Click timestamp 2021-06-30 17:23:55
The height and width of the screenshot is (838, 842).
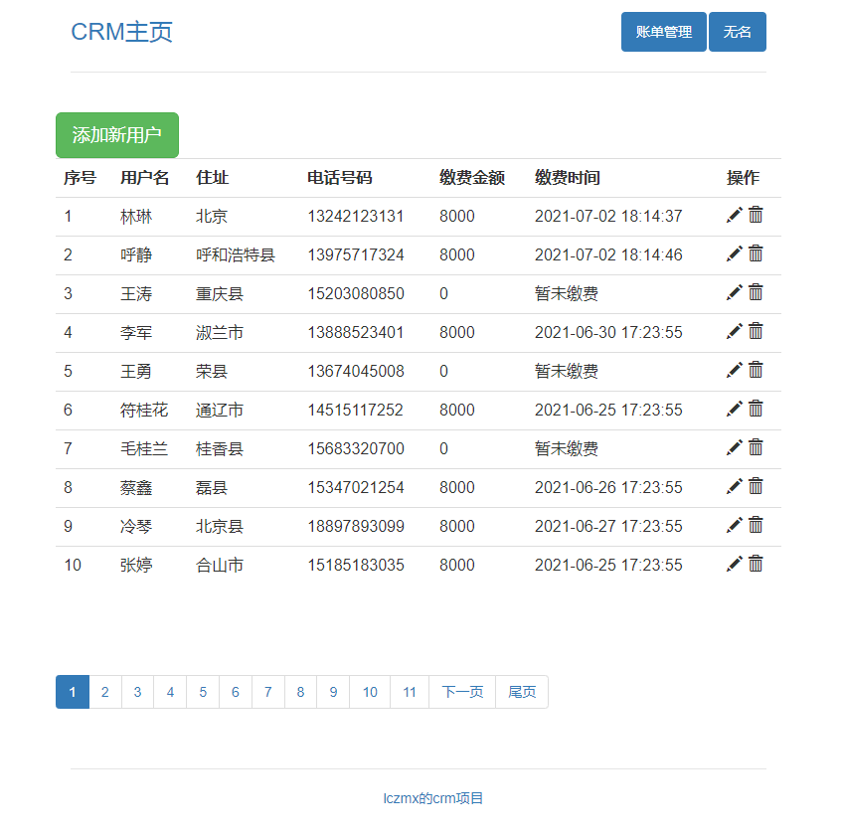[x=608, y=333]
